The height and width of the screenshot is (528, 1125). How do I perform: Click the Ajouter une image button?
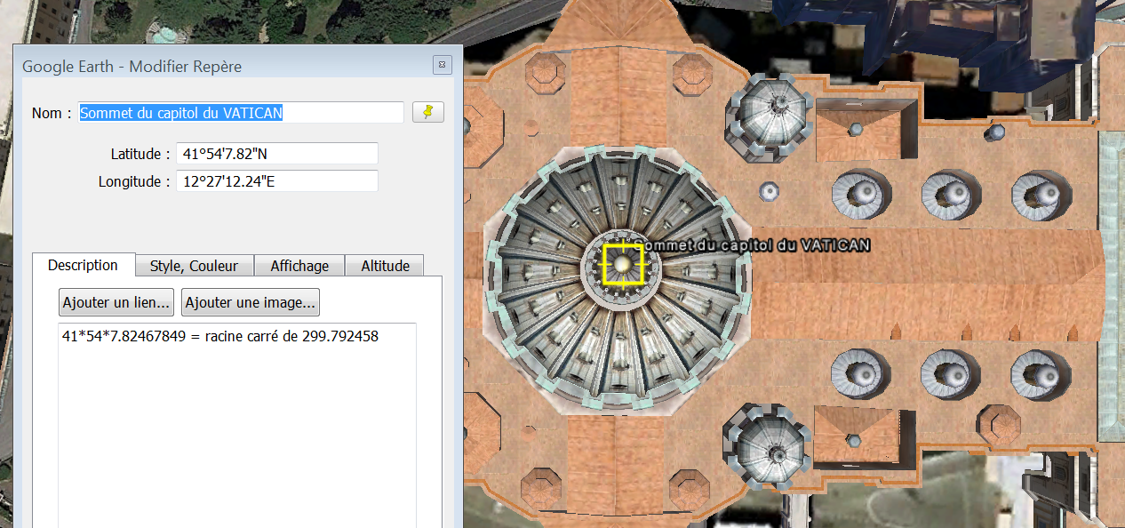point(251,302)
